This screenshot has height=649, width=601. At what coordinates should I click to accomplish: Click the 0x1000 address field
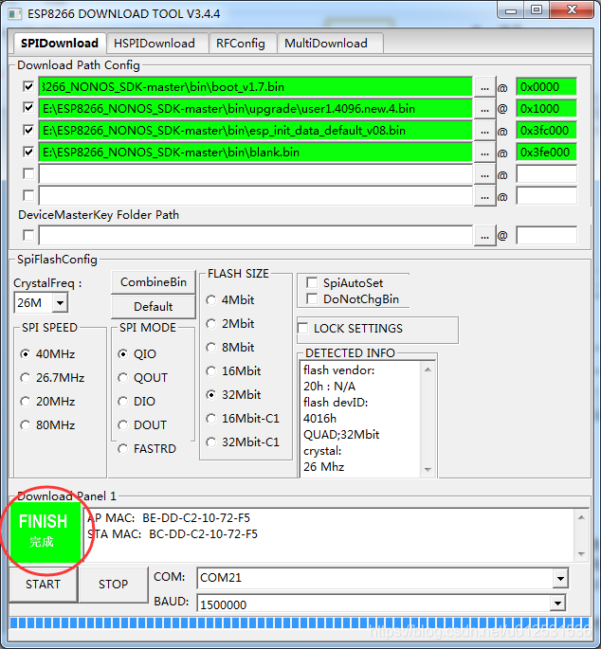(546, 109)
